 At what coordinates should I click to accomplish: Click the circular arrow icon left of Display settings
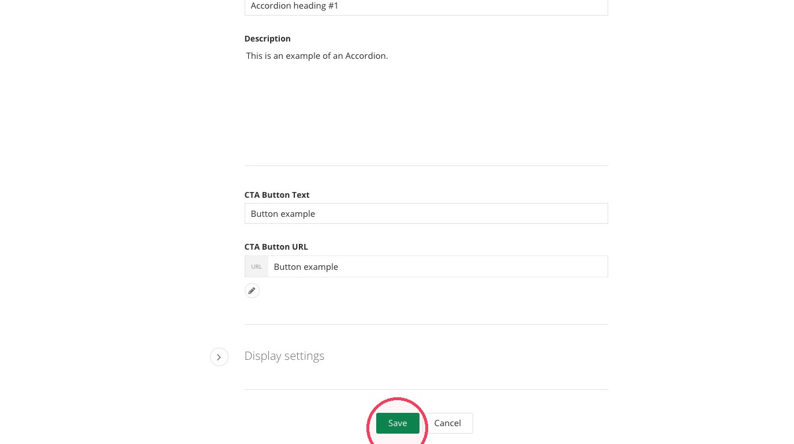pyautogui.click(x=219, y=357)
